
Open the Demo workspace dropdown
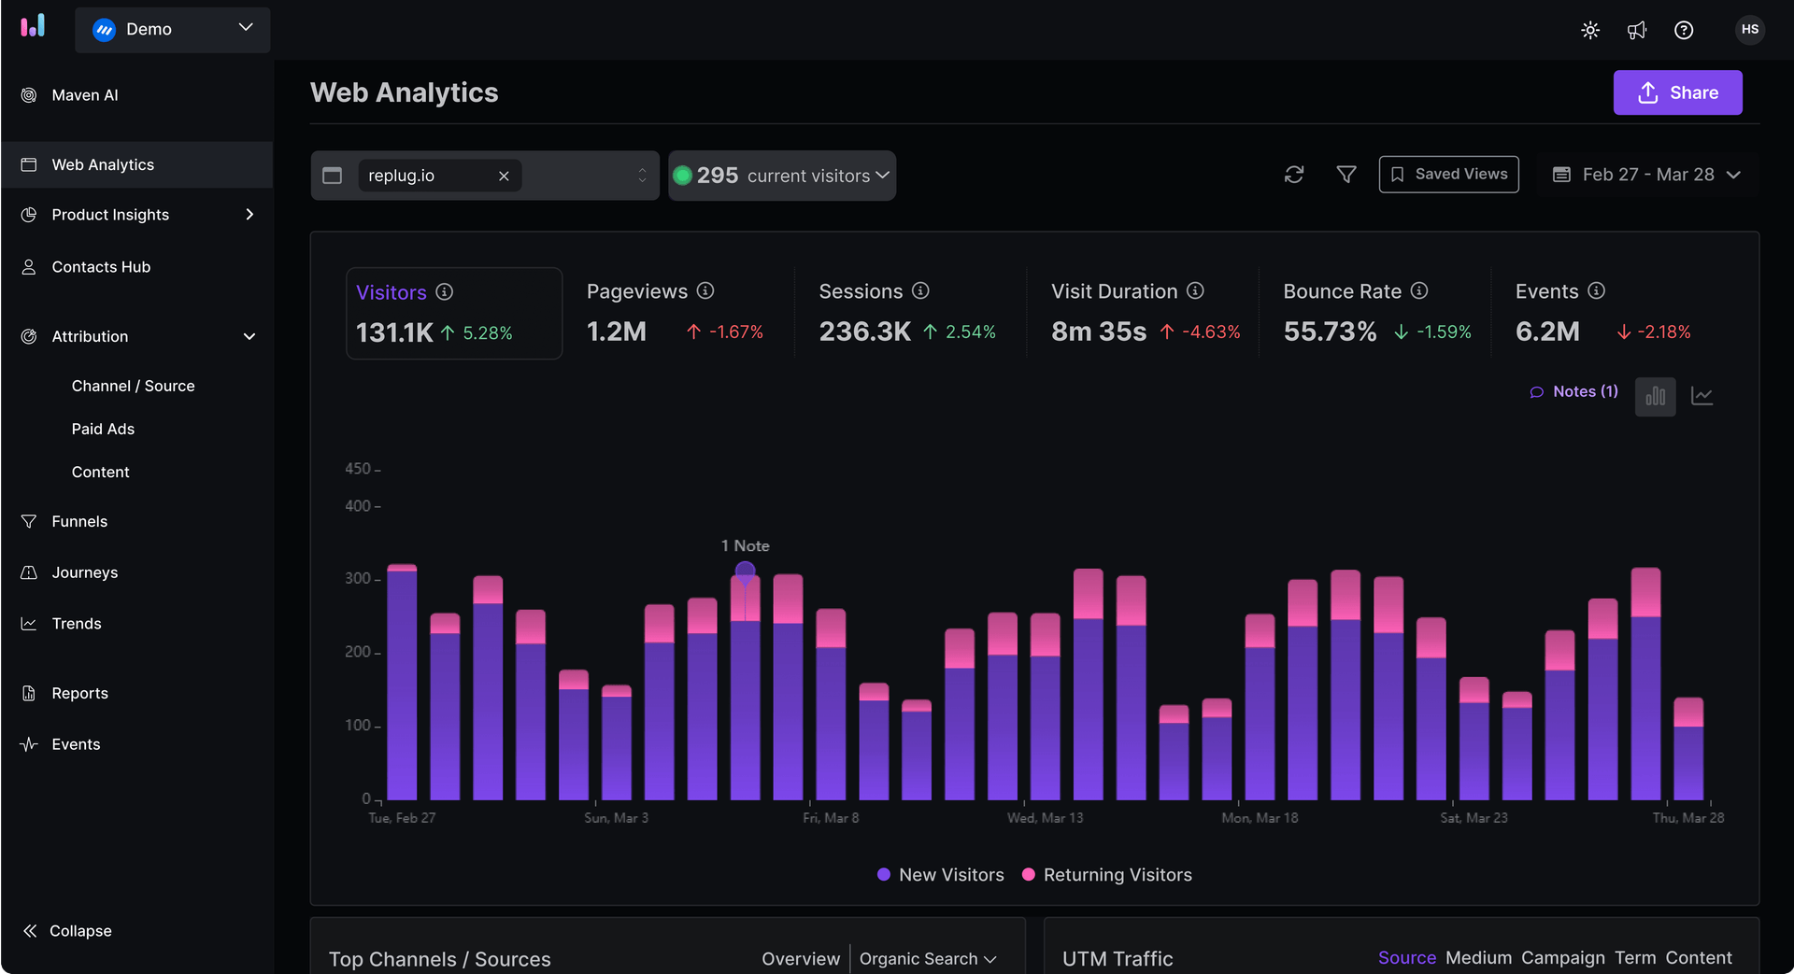173,30
